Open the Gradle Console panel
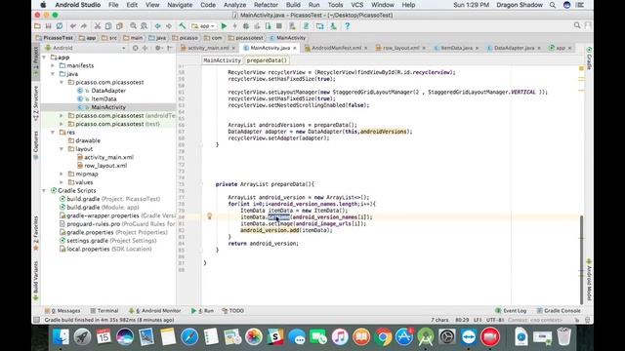The width and height of the screenshot is (625, 351). (x=559, y=311)
